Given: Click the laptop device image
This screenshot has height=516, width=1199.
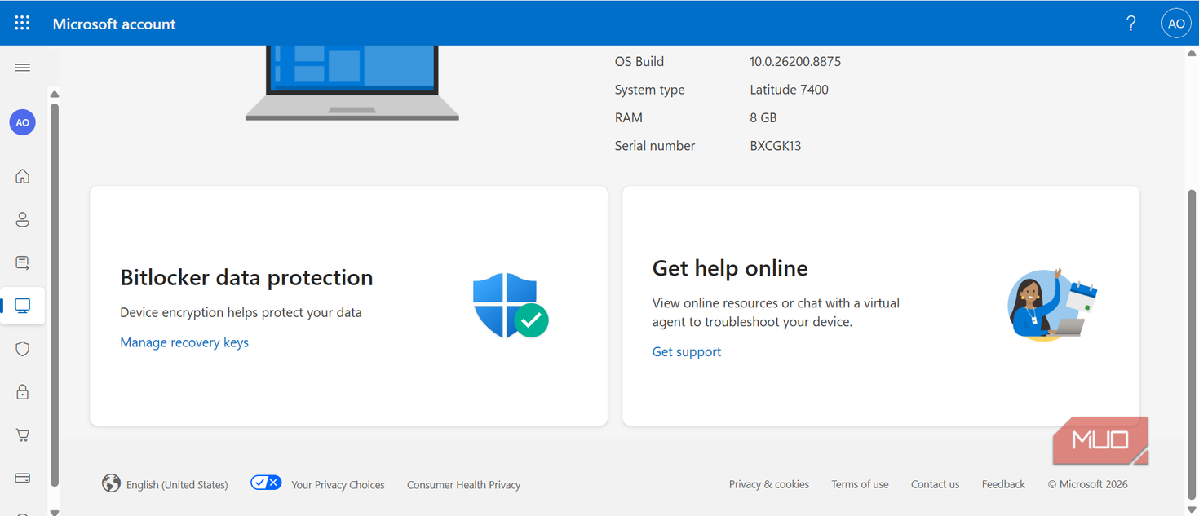Looking at the screenshot, I should click(352, 83).
